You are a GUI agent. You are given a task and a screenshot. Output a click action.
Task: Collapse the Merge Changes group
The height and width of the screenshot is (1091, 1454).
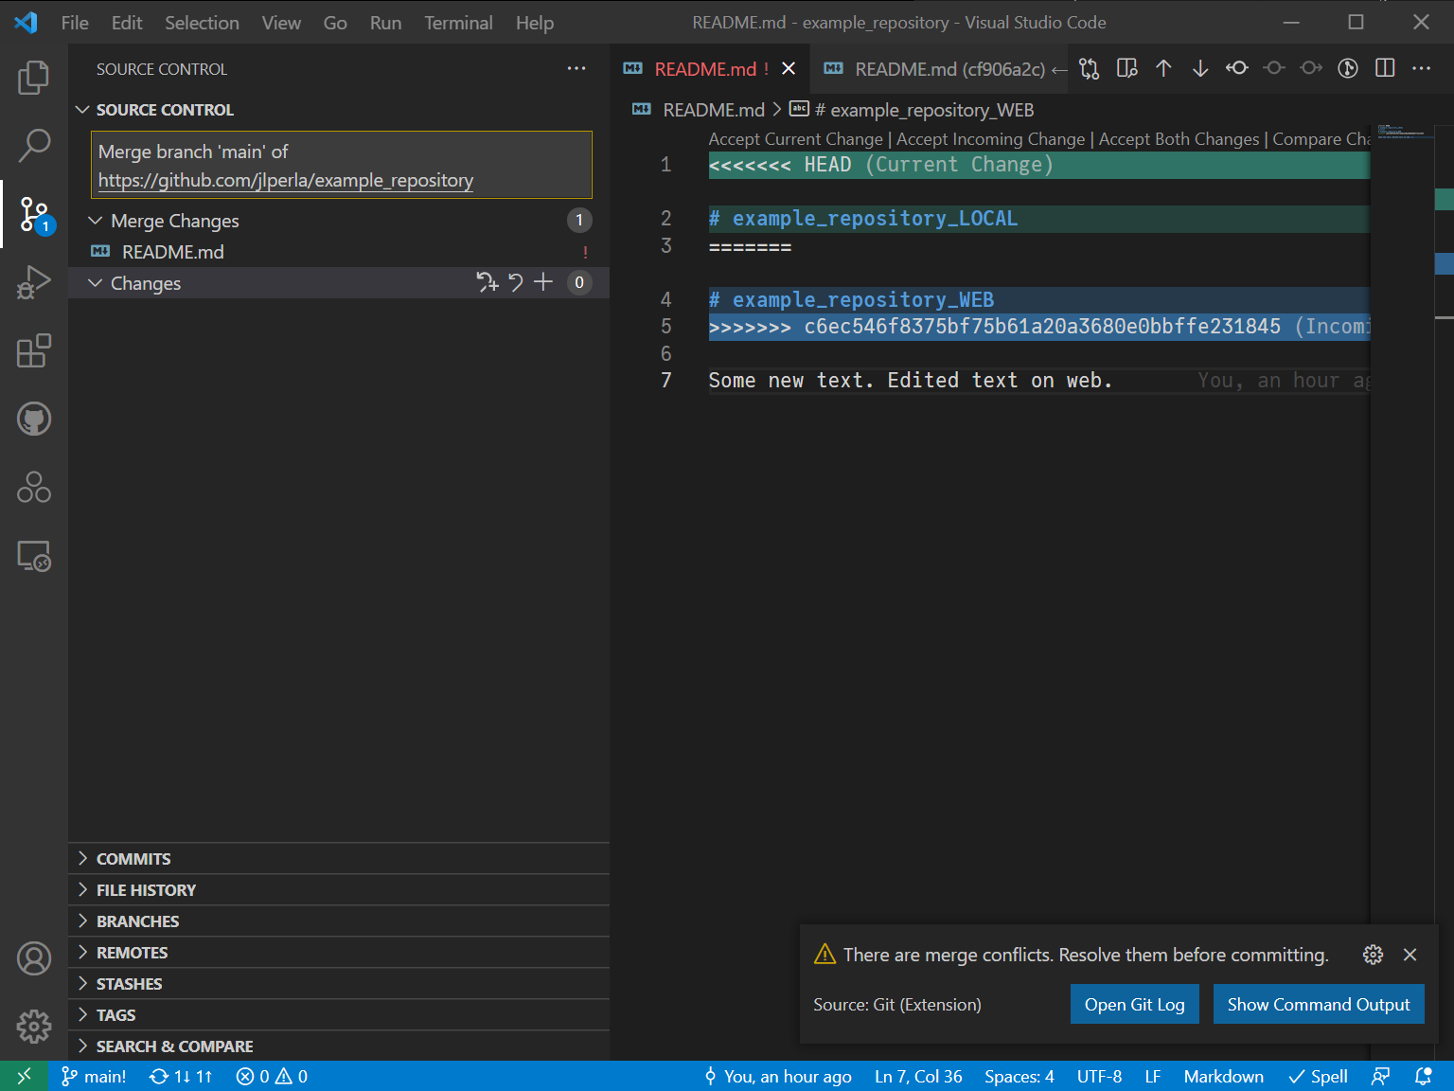tap(96, 221)
